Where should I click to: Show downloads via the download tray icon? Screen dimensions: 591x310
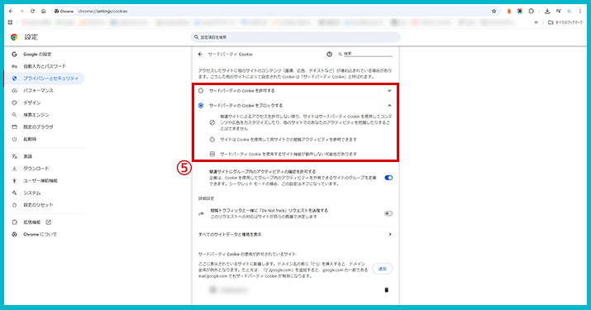coord(547,12)
